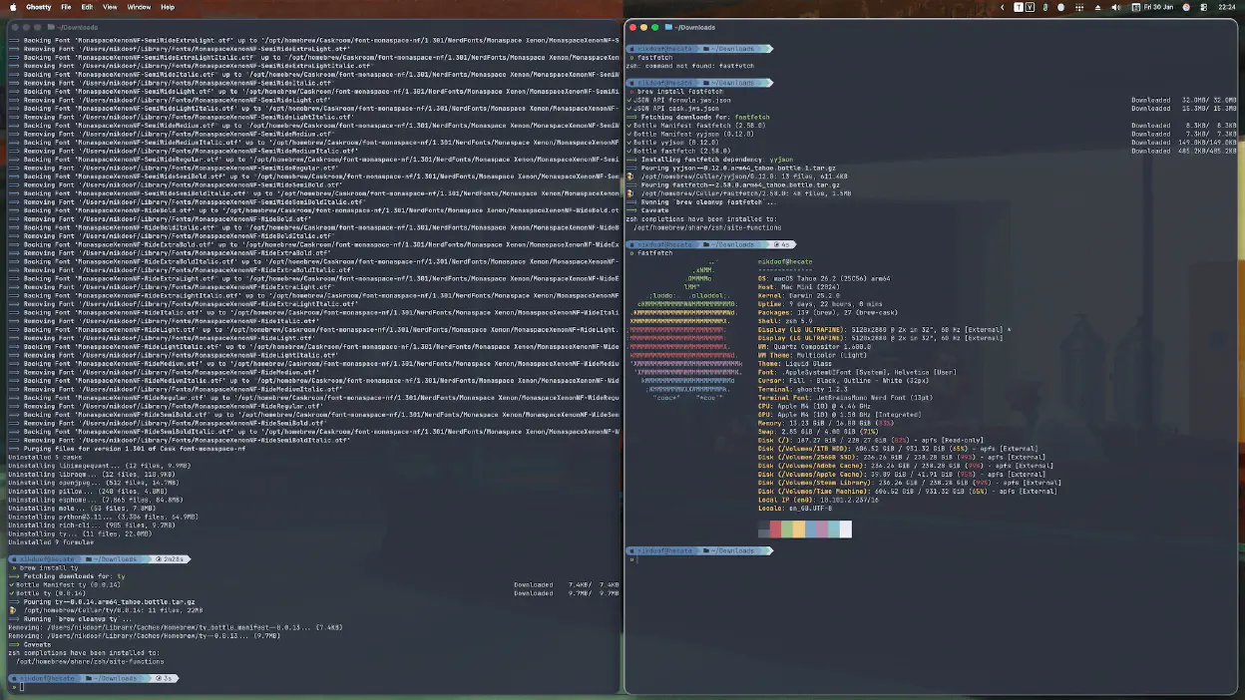The image size is (1245, 700).
Task: Click the ghost icon beside the Ghostty menu
Action: pyautogui.click(x=13, y=7)
